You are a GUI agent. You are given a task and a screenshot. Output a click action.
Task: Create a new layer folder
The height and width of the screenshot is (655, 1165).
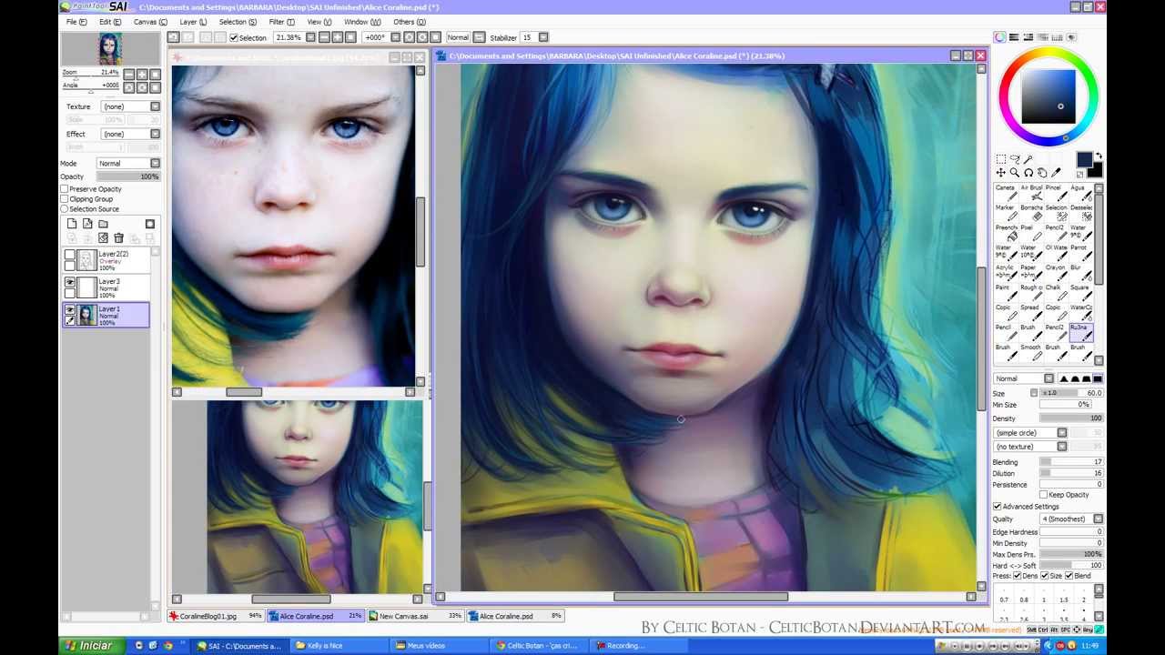point(103,224)
